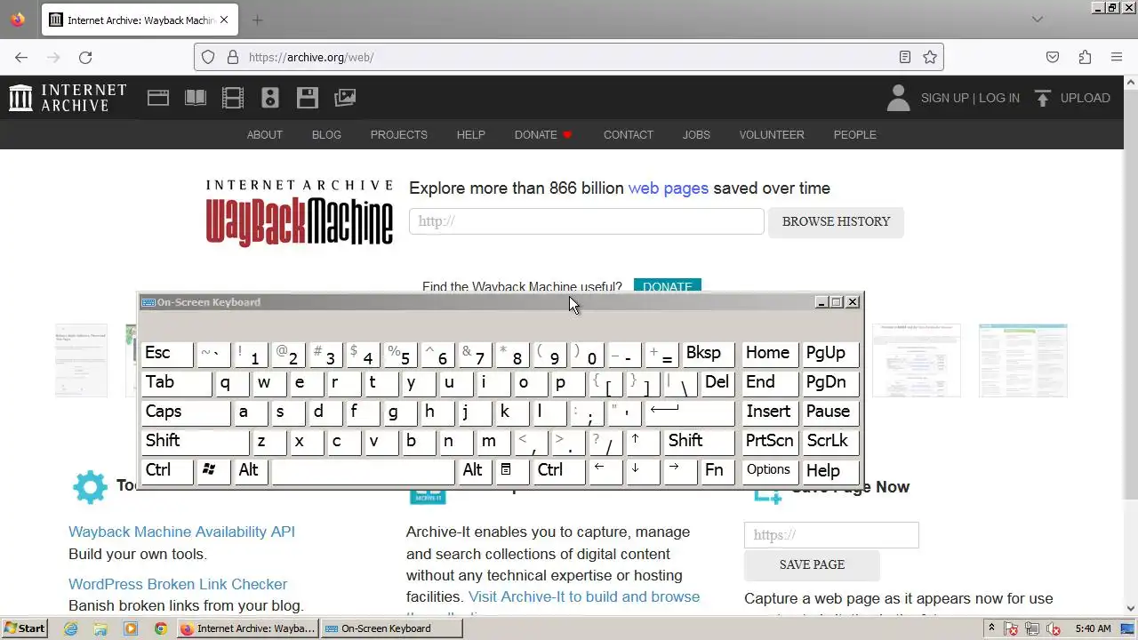This screenshot has height=640, width=1138.
Task: Open WordPress Broken Link Checker link
Action: pyautogui.click(x=178, y=584)
